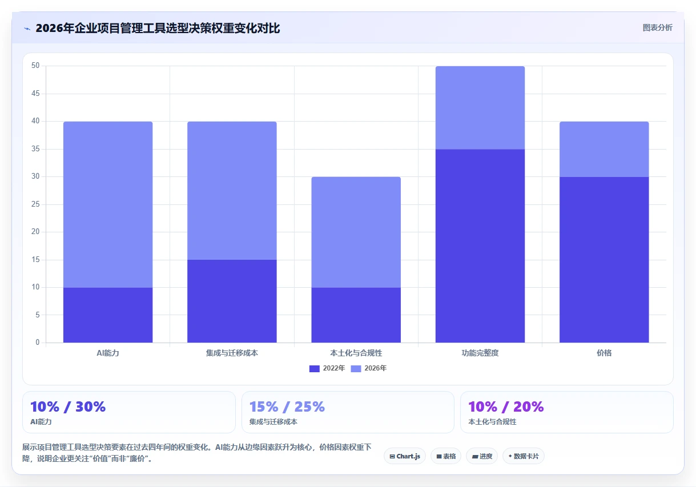Click the 2022年 dark legend color box
This screenshot has height=487, width=696.
[x=315, y=368]
